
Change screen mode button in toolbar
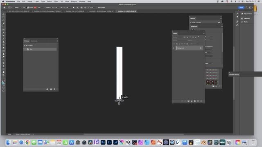point(4,91)
